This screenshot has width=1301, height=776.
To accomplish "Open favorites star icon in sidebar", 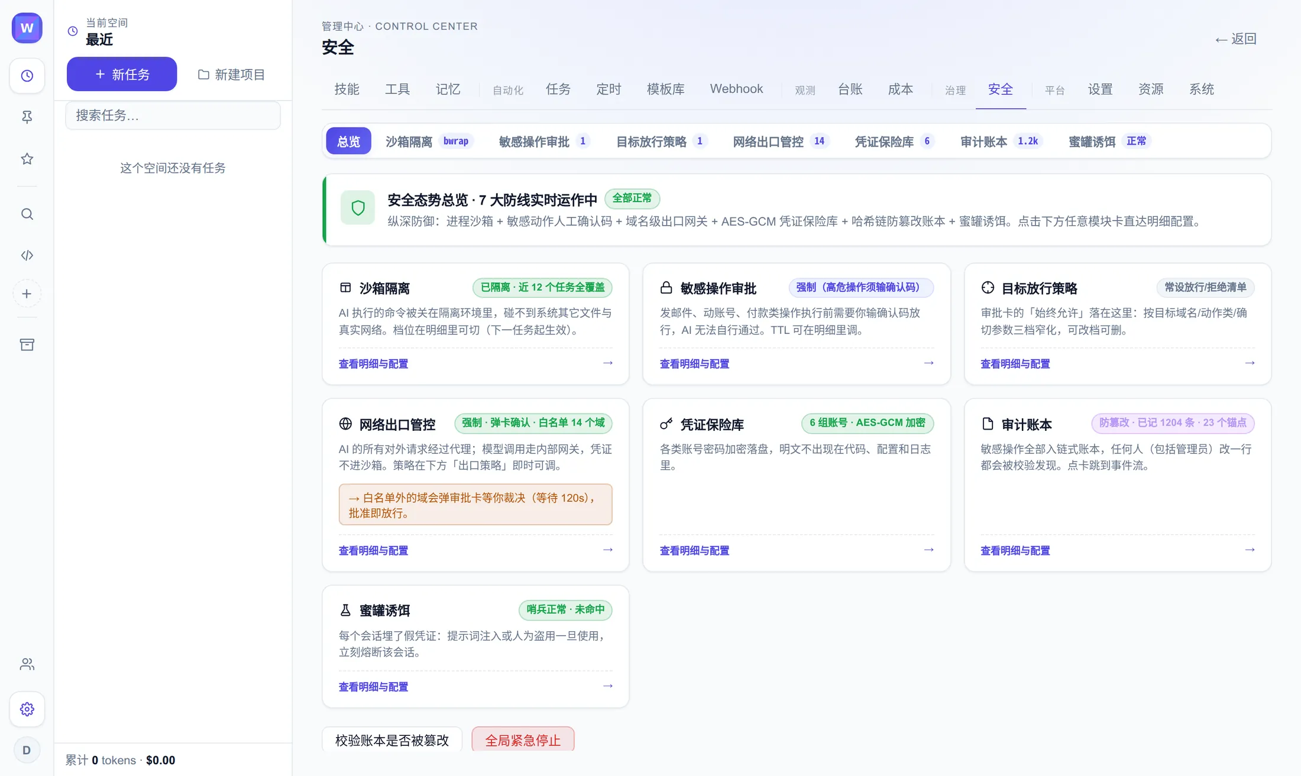I will pos(27,158).
